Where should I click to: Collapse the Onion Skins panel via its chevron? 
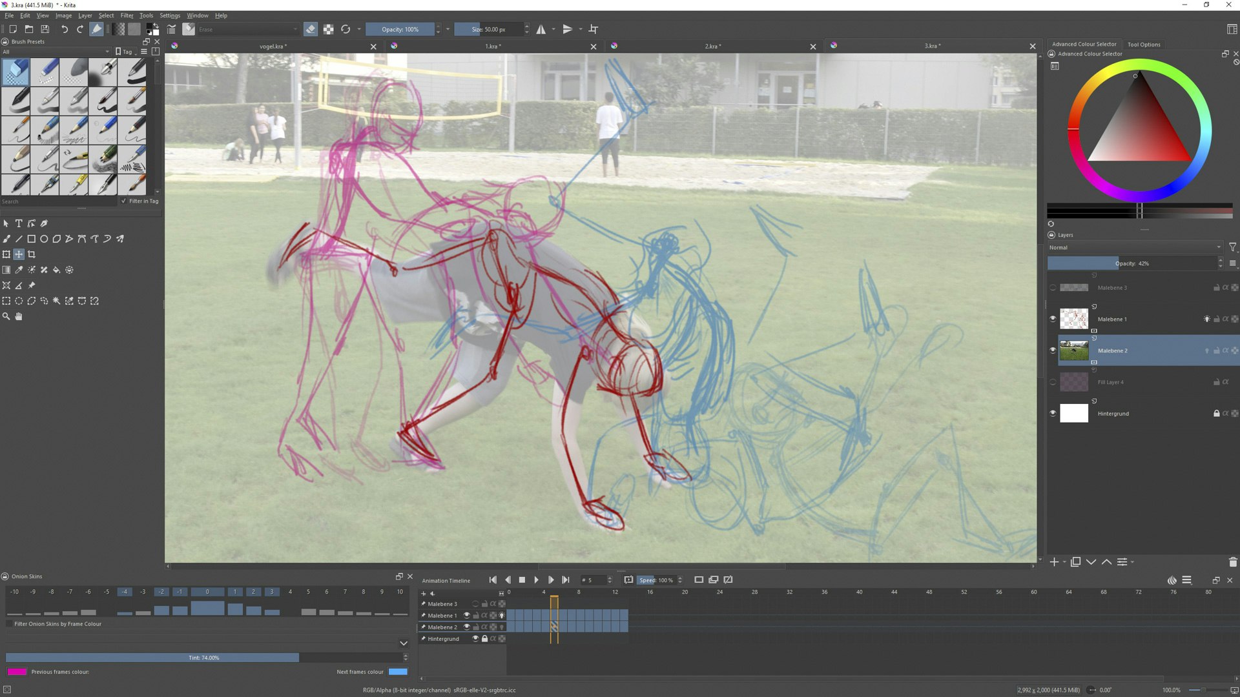pyautogui.click(x=404, y=643)
